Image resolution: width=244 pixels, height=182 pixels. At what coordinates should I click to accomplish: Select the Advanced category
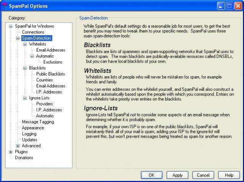coord(31,146)
